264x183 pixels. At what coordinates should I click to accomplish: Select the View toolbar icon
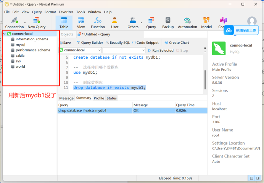click(81, 23)
